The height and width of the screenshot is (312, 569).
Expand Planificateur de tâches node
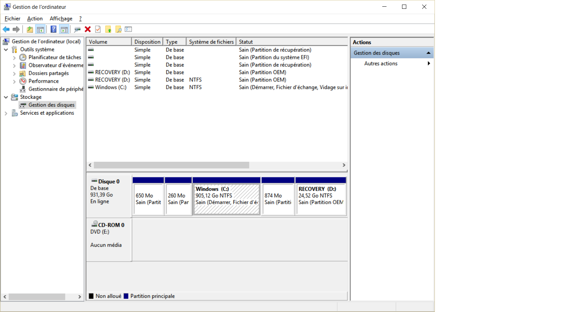coord(14,57)
